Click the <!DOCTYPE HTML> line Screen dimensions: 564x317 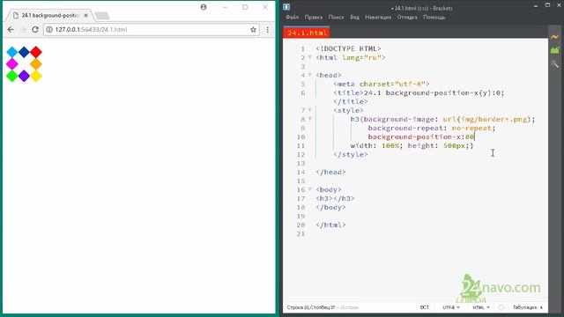click(348, 48)
